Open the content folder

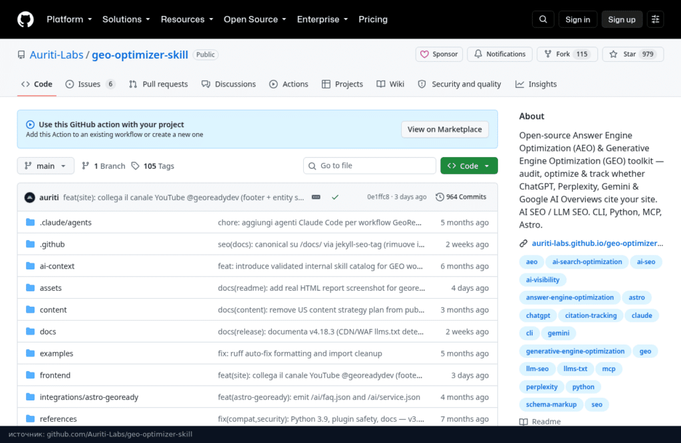point(53,310)
